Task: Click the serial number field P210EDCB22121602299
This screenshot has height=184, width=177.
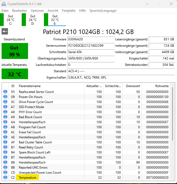Action: (91, 45)
